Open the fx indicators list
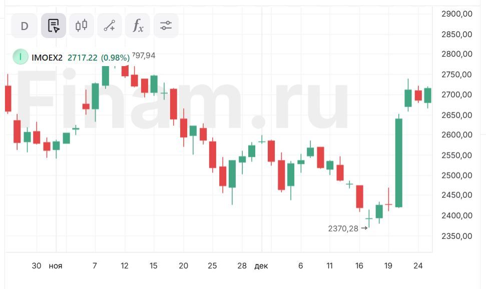This screenshot has width=486, height=289. coord(138,26)
